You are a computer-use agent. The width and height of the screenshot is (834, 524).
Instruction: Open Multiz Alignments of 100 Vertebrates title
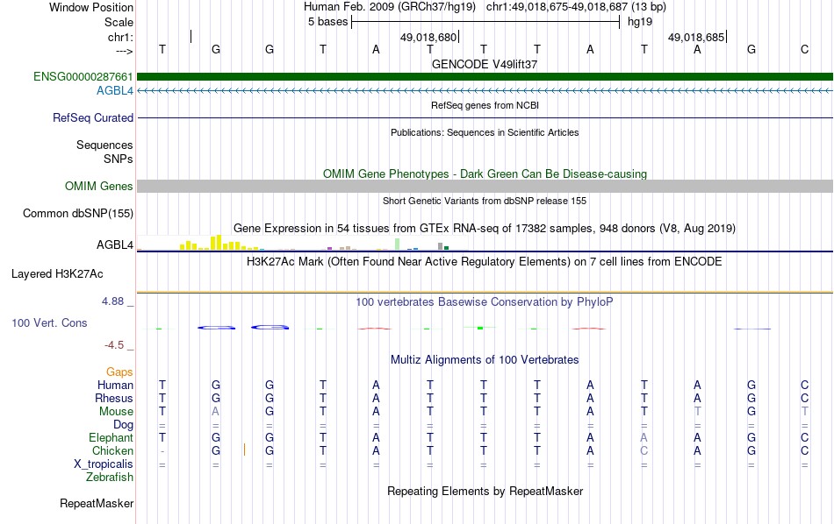tap(485, 360)
